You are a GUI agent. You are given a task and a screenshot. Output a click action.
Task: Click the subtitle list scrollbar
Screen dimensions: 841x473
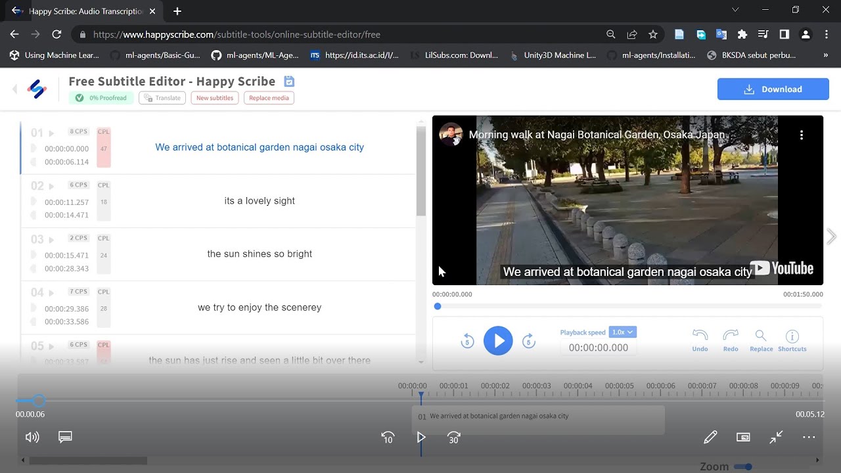(421, 171)
